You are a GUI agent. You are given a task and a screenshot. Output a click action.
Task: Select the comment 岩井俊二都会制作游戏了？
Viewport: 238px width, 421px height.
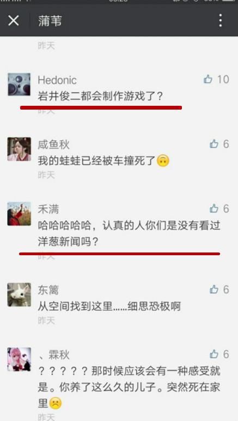100,96
